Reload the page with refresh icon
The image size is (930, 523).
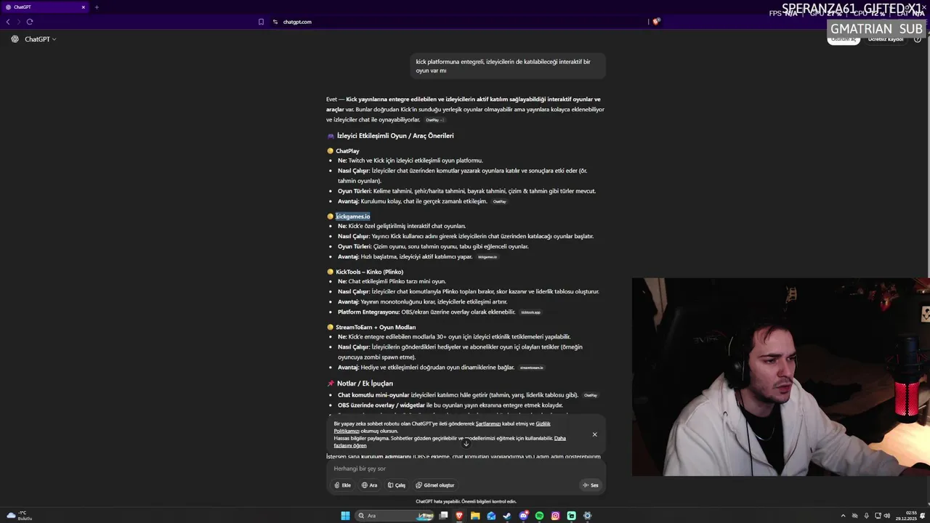point(30,22)
